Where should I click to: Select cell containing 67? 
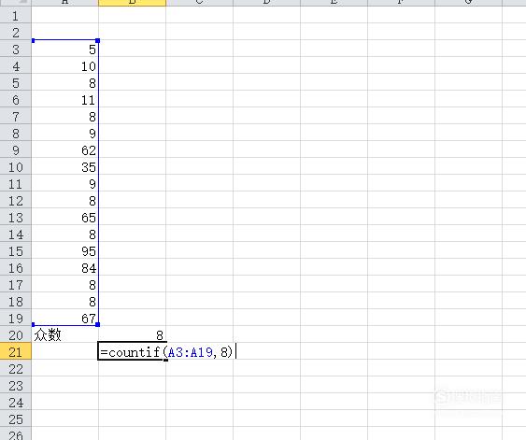[x=65, y=318]
